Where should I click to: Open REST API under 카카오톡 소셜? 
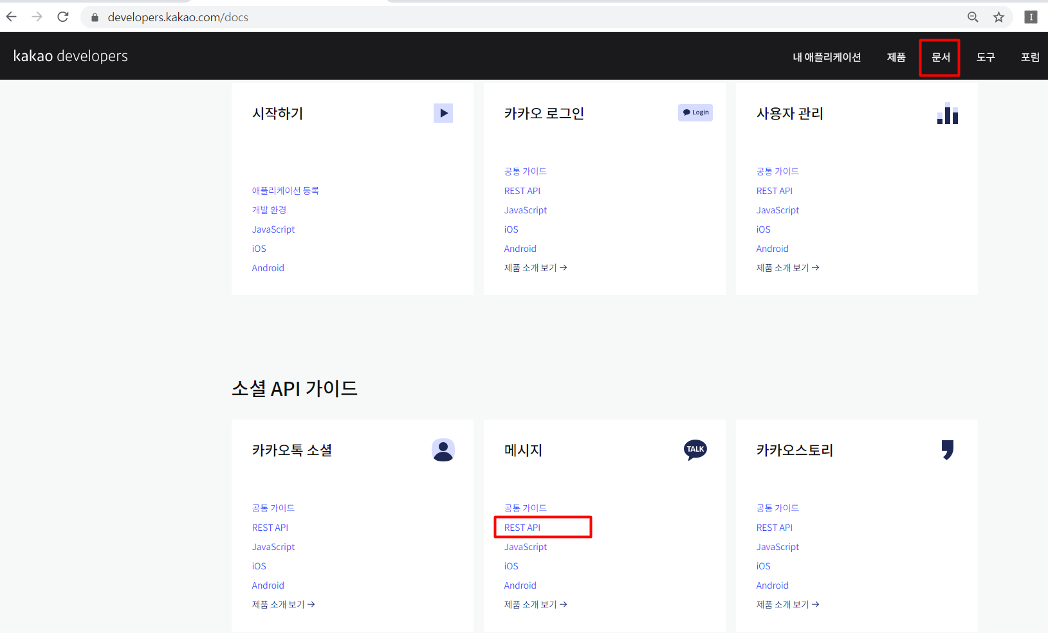(270, 528)
